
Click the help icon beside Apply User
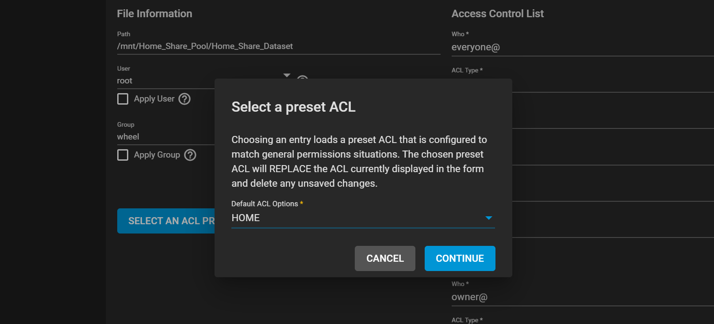[184, 99]
